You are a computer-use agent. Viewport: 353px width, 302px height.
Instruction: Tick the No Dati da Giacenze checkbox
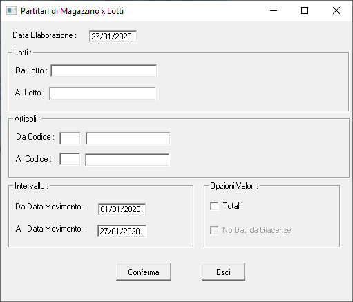coord(214,230)
